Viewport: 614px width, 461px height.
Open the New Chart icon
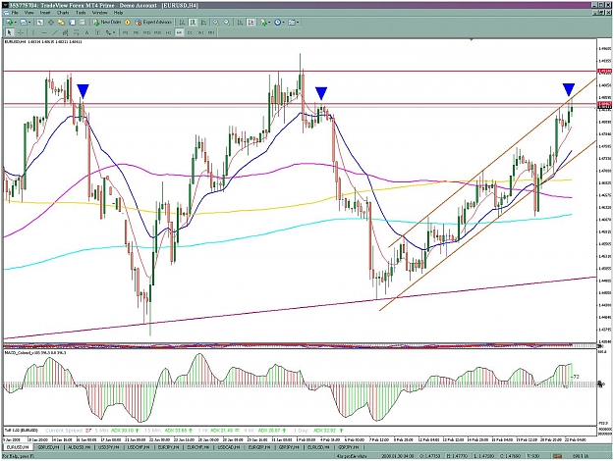click(9, 23)
